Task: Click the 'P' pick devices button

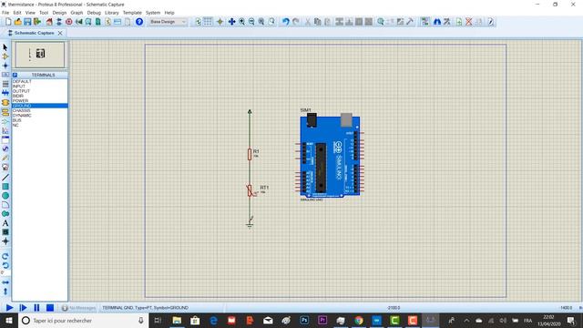Action: 15,75
